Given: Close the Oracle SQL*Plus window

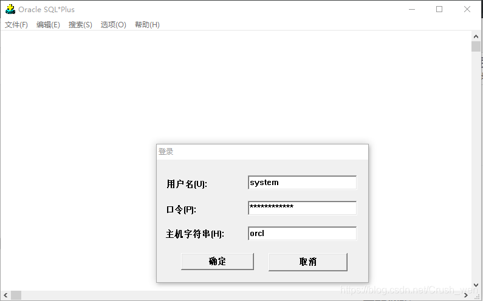Looking at the screenshot, I should tap(467, 9).
